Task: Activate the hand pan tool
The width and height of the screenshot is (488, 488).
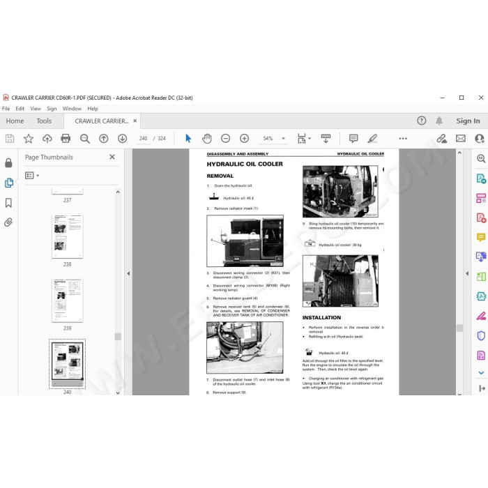Action: (206, 139)
